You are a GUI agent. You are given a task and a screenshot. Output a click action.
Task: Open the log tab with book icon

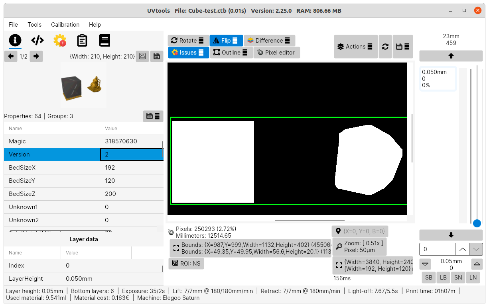104,40
